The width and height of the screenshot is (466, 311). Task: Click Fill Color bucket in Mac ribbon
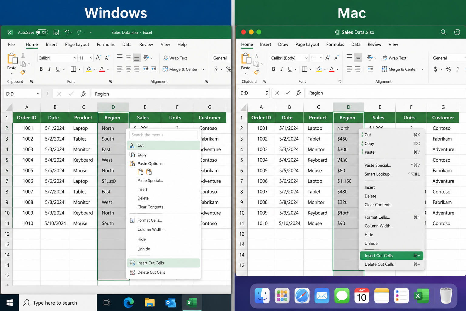(x=319, y=69)
